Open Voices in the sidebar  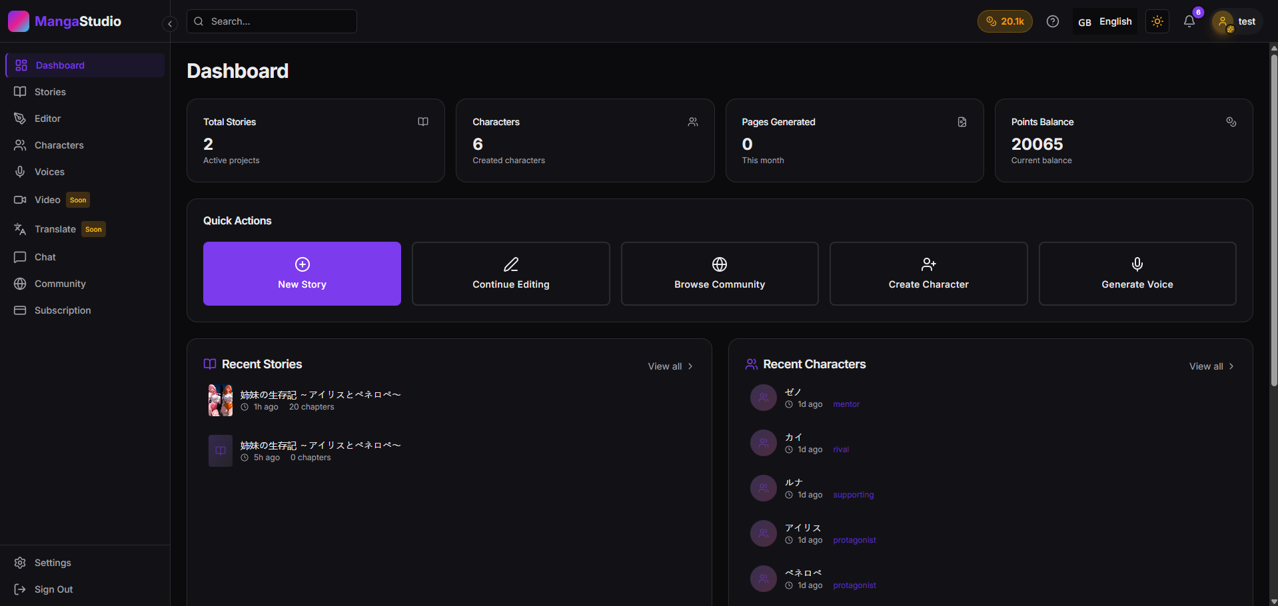(85, 172)
